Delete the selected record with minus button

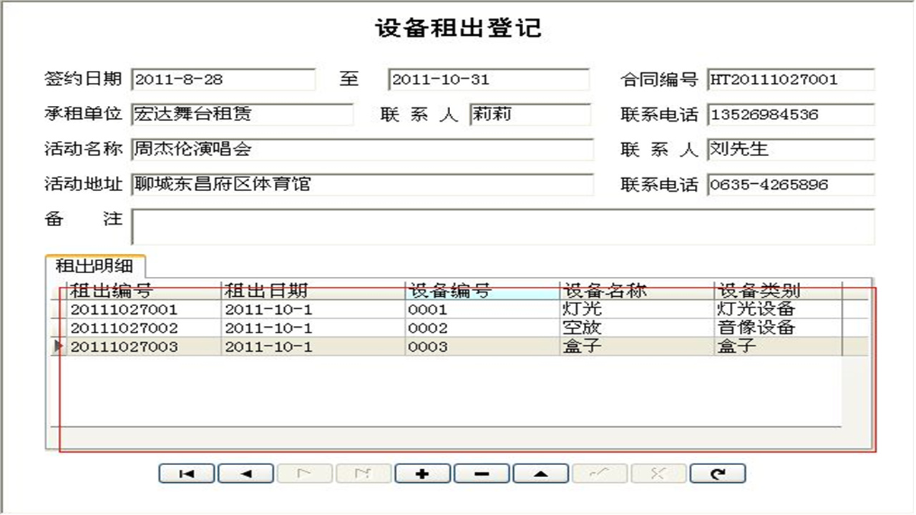[481, 473]
